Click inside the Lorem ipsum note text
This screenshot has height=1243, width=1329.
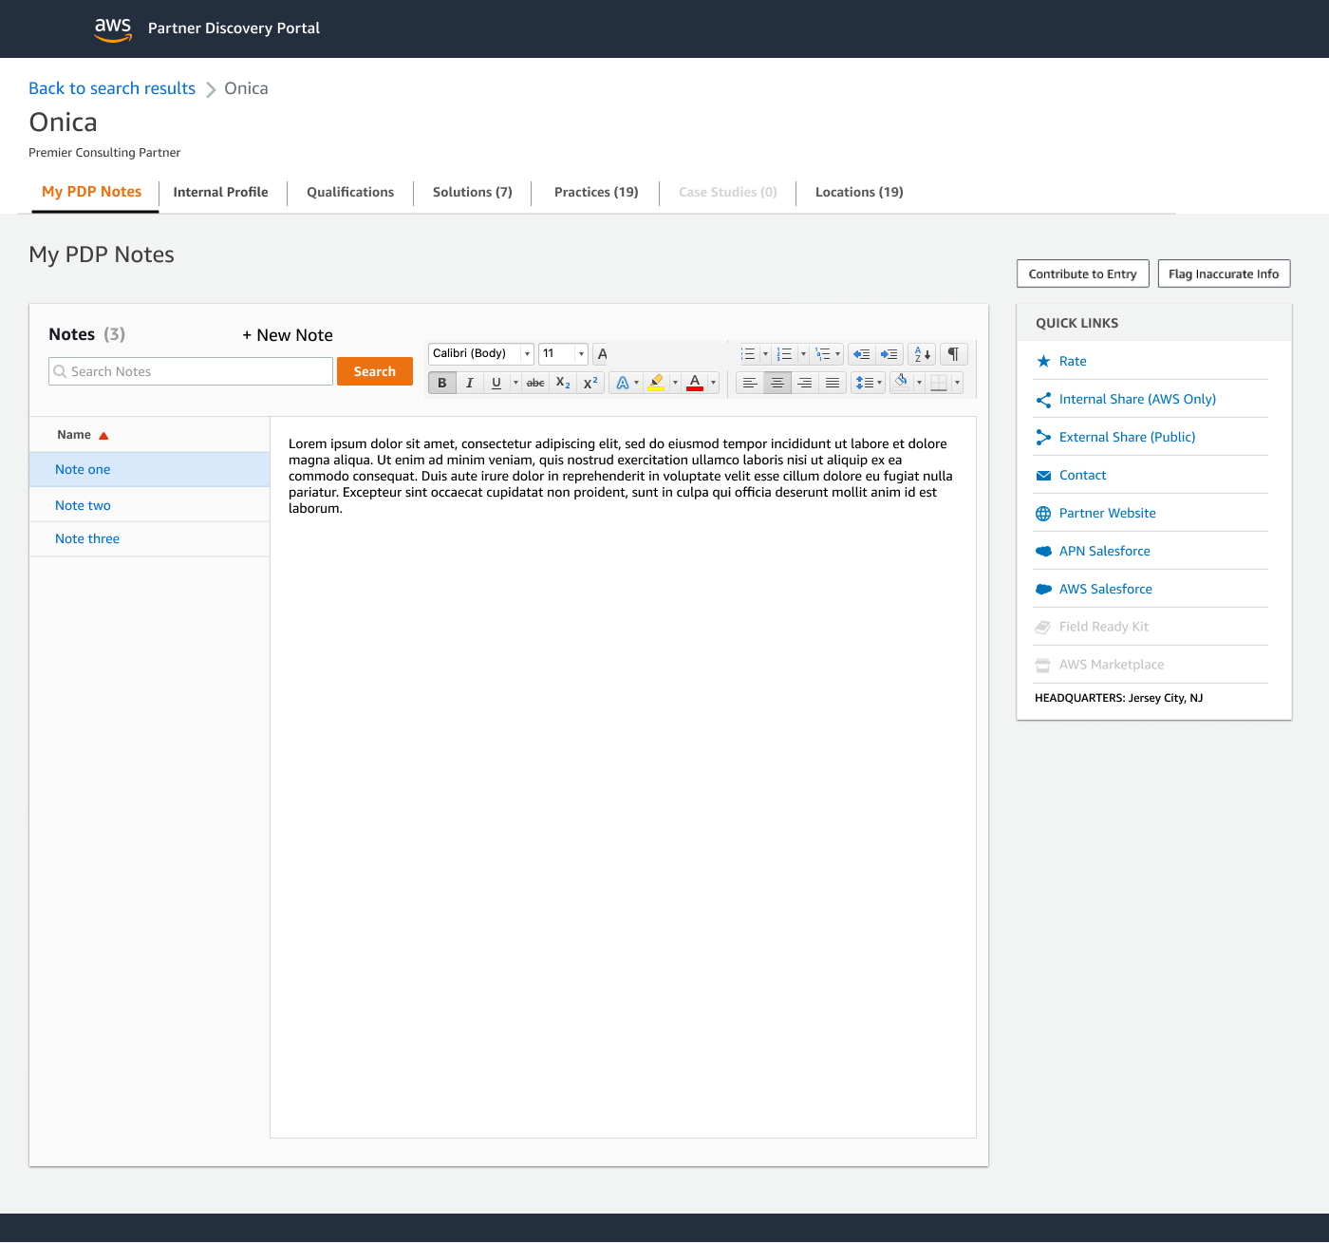(x=622, y=476)
